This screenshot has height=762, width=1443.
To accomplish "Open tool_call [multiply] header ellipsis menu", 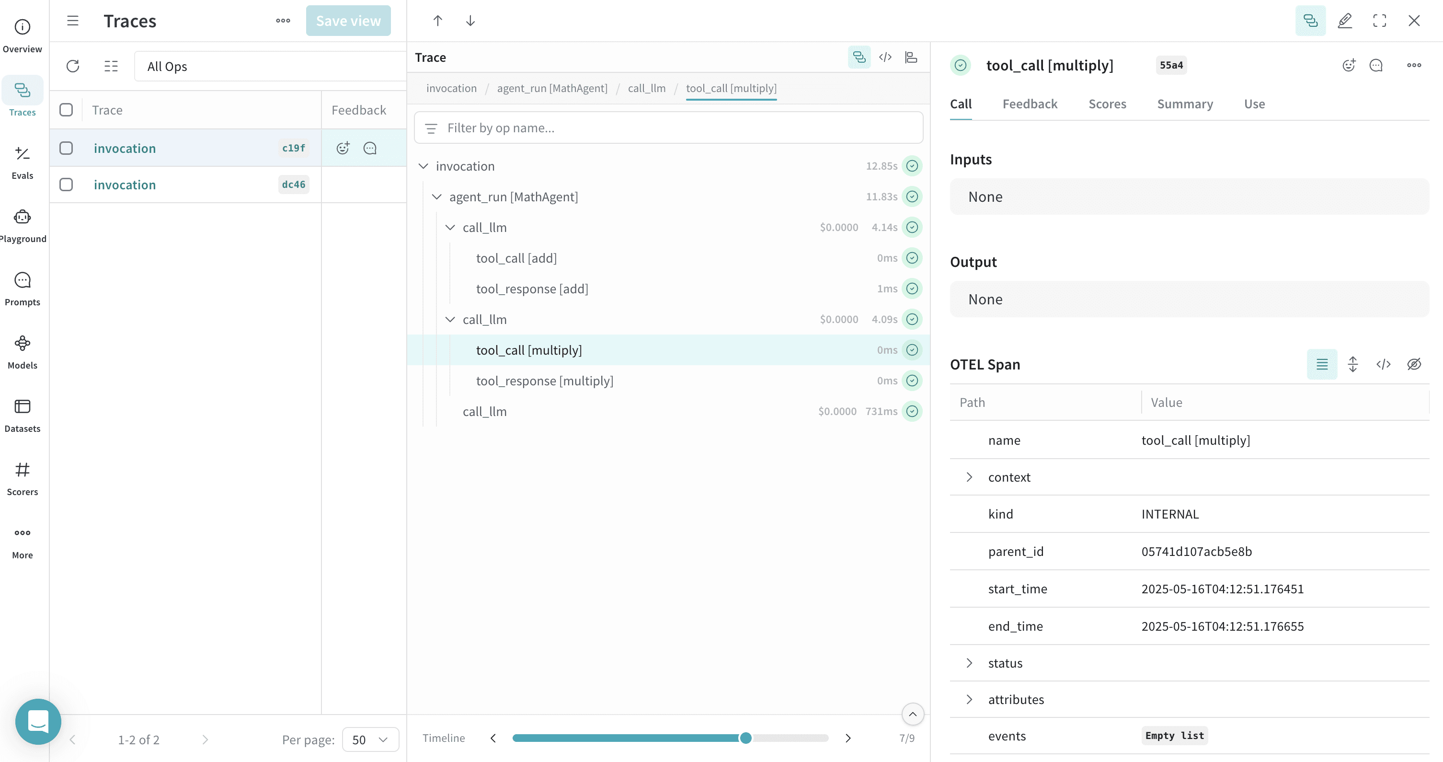I will point(1414,66).
